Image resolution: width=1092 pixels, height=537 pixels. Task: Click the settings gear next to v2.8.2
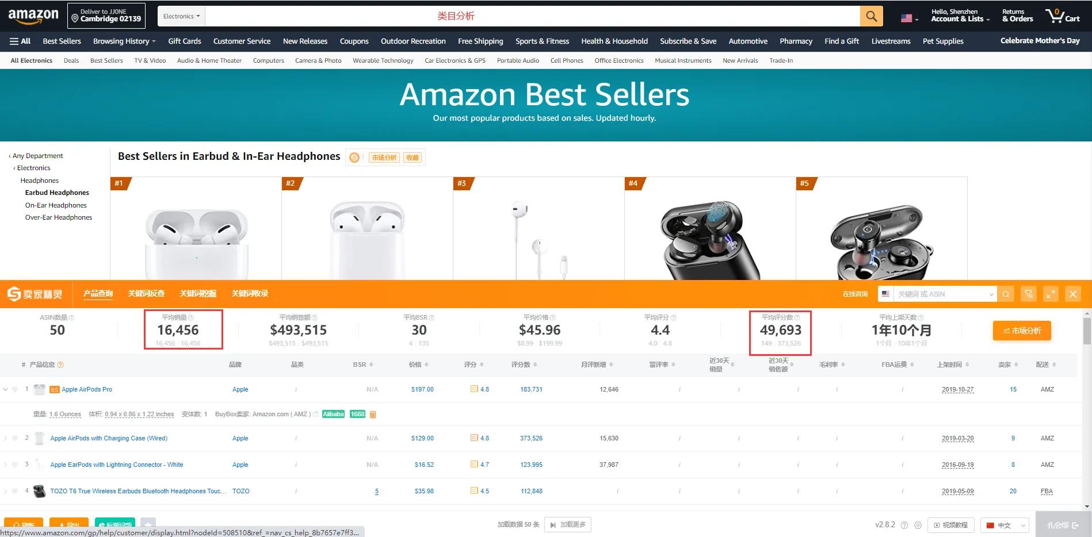[x=918, y=525]
